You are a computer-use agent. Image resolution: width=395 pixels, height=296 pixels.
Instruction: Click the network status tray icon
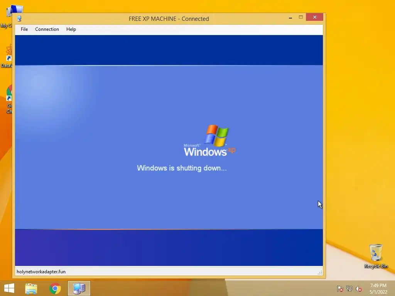(x=349, y=289)
